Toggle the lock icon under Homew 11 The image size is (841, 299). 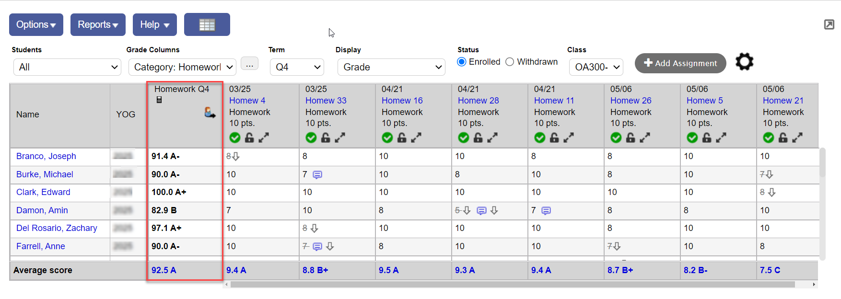(554, 138)
